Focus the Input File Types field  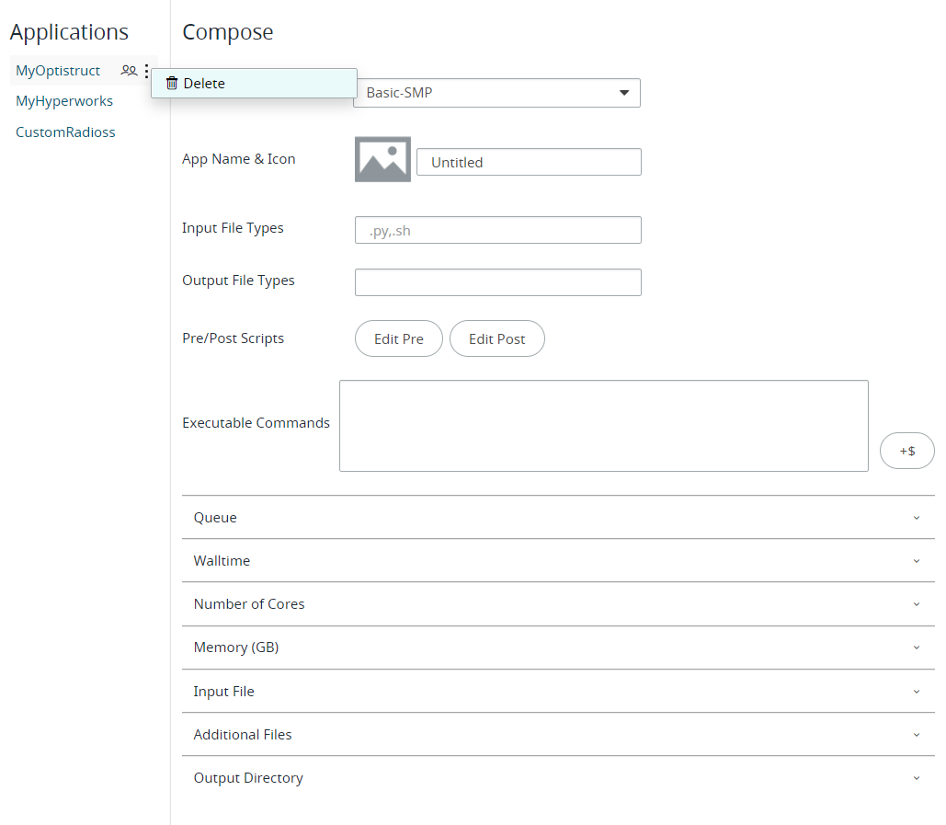[497, 230]
